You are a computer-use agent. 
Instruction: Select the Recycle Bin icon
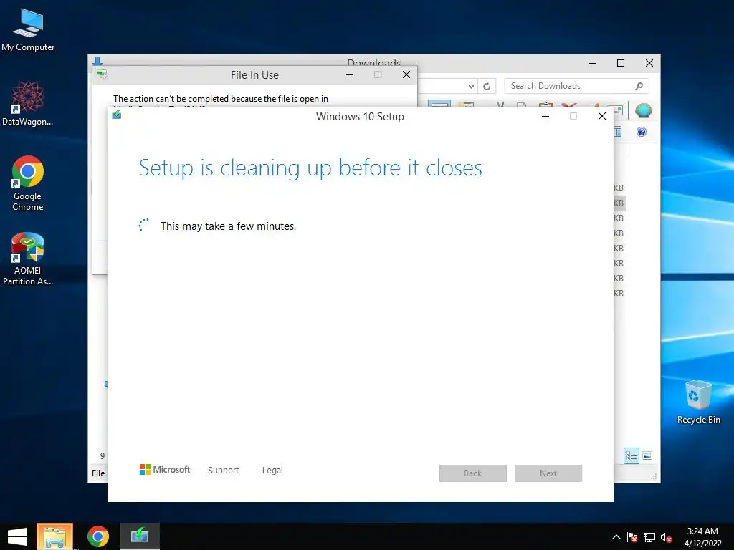pyautogui.click(x=698, y=402)
